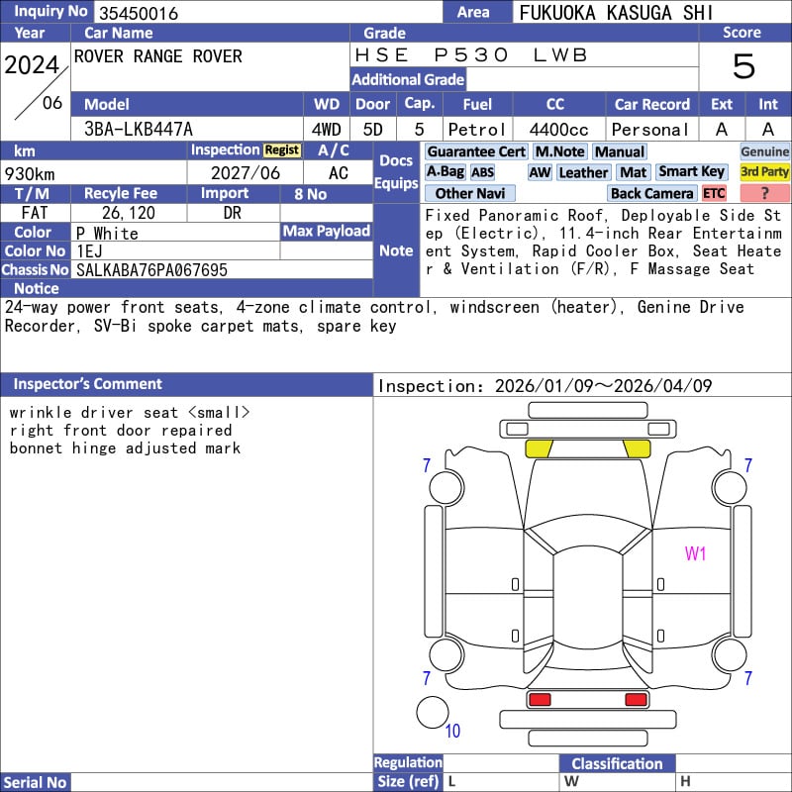Screen dimensions: 792x792
Task: Toggle the ABS equipment badge
Action: click(x=482, y=172)
